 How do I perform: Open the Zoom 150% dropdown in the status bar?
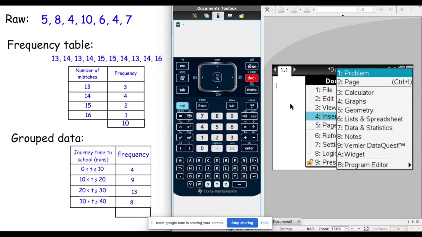pos(346,229)
